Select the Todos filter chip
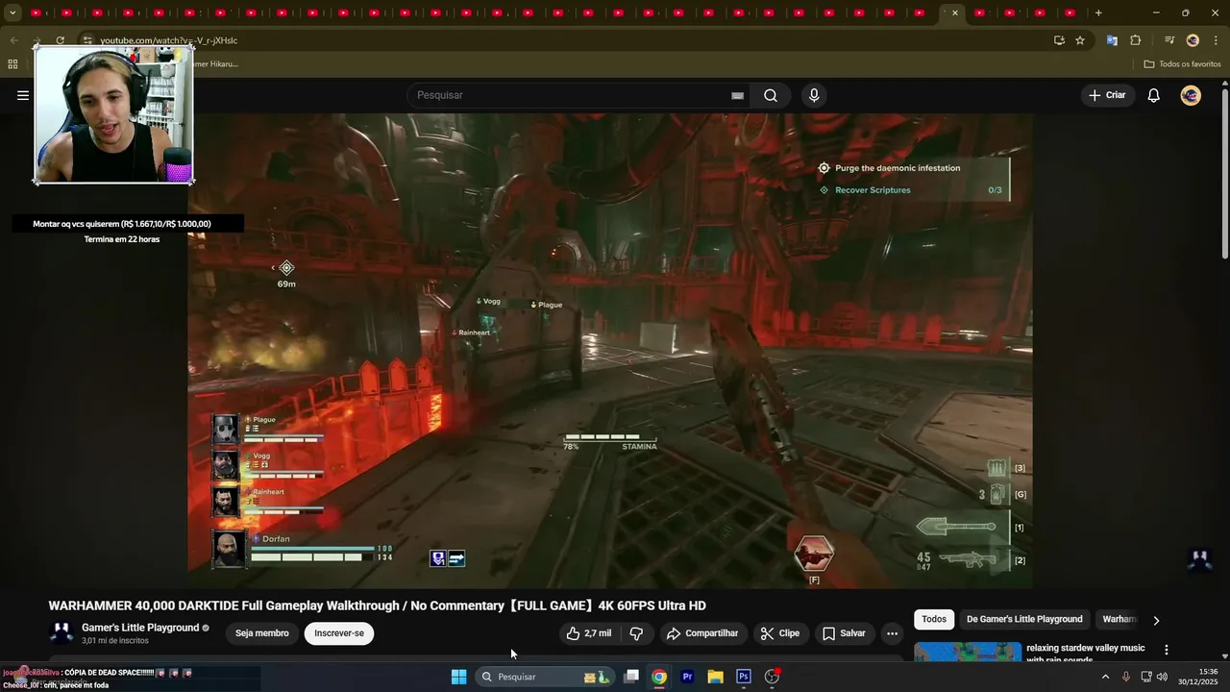1230x692 pixels. [x=934, y=619]
